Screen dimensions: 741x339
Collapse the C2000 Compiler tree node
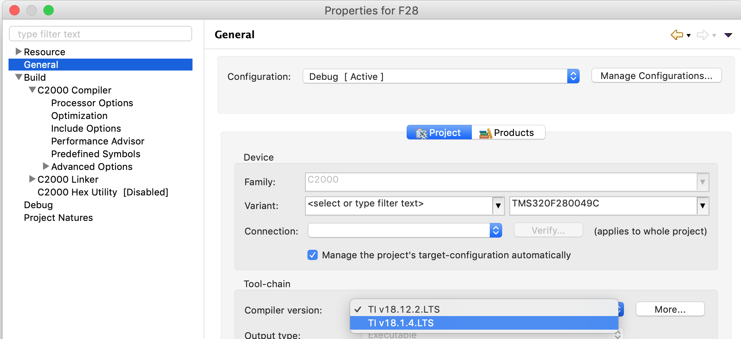pyautogui.click(x=32, y=90)
